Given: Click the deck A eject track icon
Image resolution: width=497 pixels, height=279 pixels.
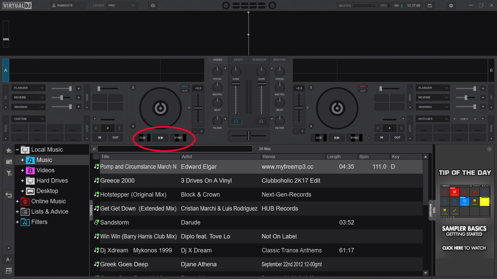Looking at the screenshot, I should (133, 88).
